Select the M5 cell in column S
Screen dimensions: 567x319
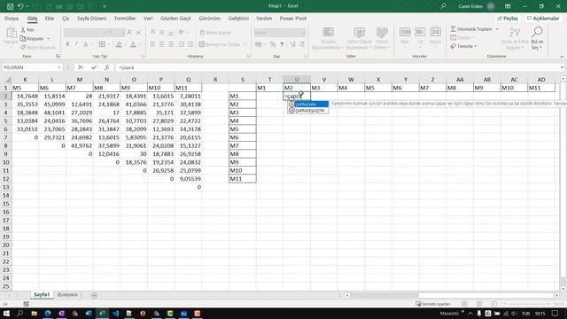click(x=242, y=129)
